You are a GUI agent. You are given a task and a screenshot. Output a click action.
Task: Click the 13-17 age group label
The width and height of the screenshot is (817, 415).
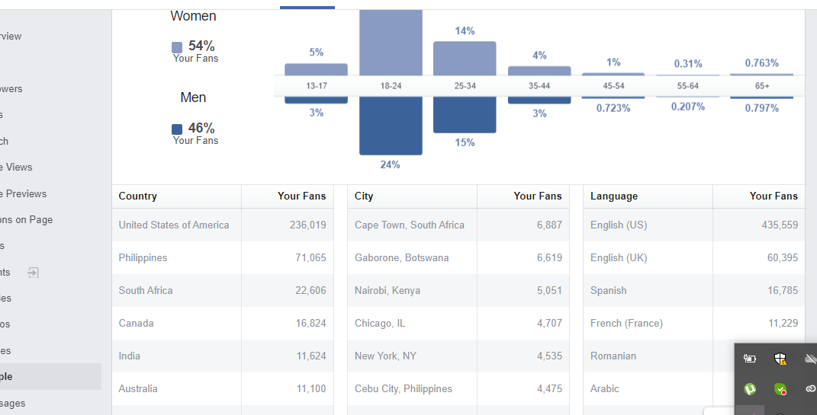click(x=317, y=86)
